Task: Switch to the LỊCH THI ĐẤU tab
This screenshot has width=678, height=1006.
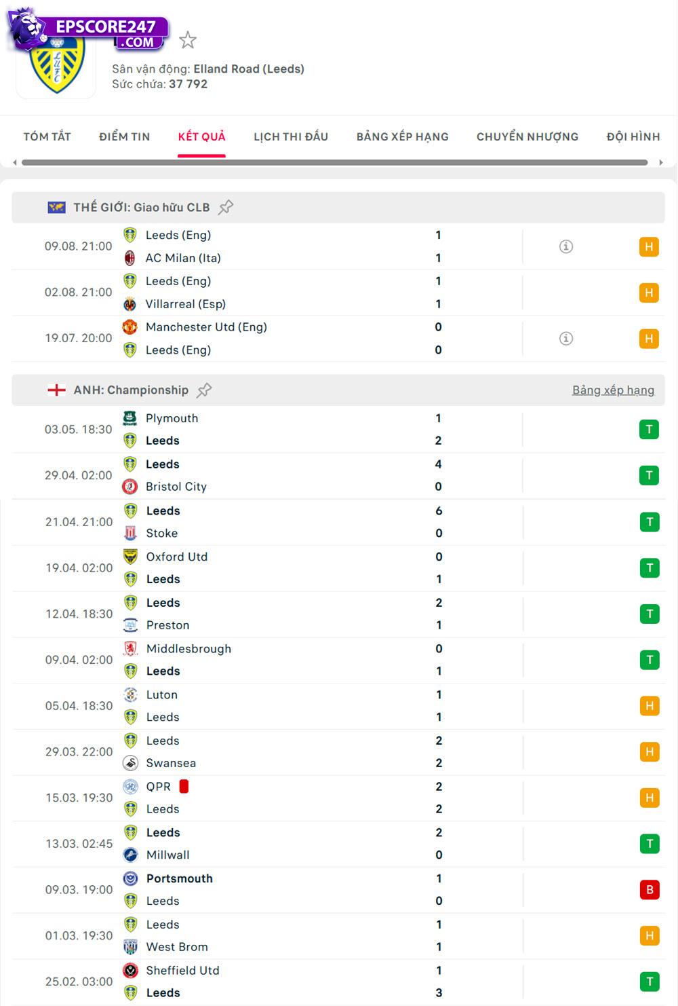Action: [x=290, y=136]
